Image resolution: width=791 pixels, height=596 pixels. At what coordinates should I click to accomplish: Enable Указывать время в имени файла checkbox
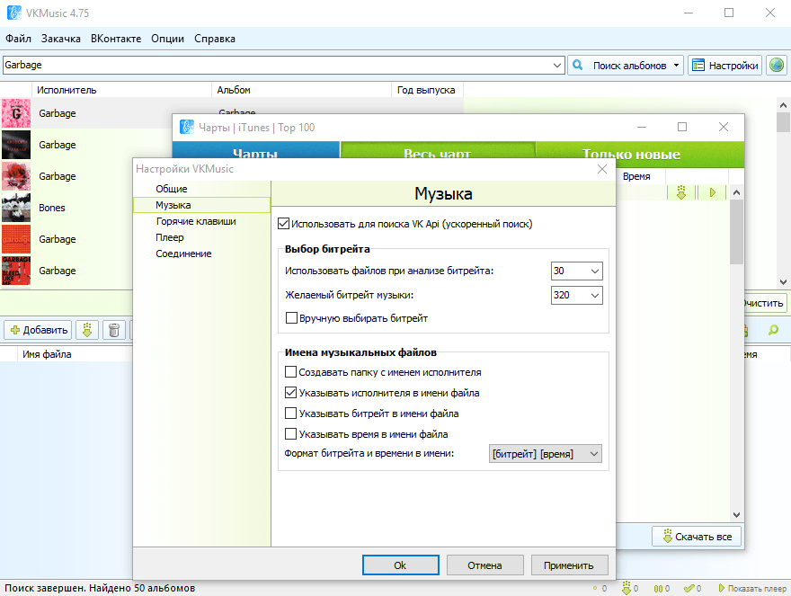290,434
